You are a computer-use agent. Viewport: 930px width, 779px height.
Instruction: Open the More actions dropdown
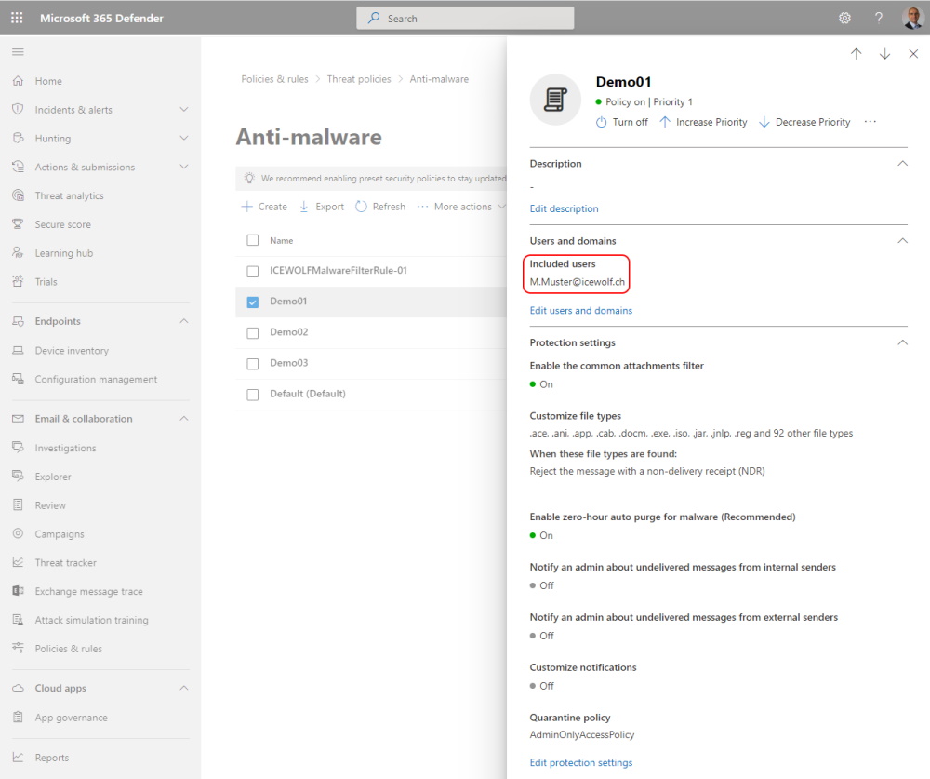pos(461,207)
